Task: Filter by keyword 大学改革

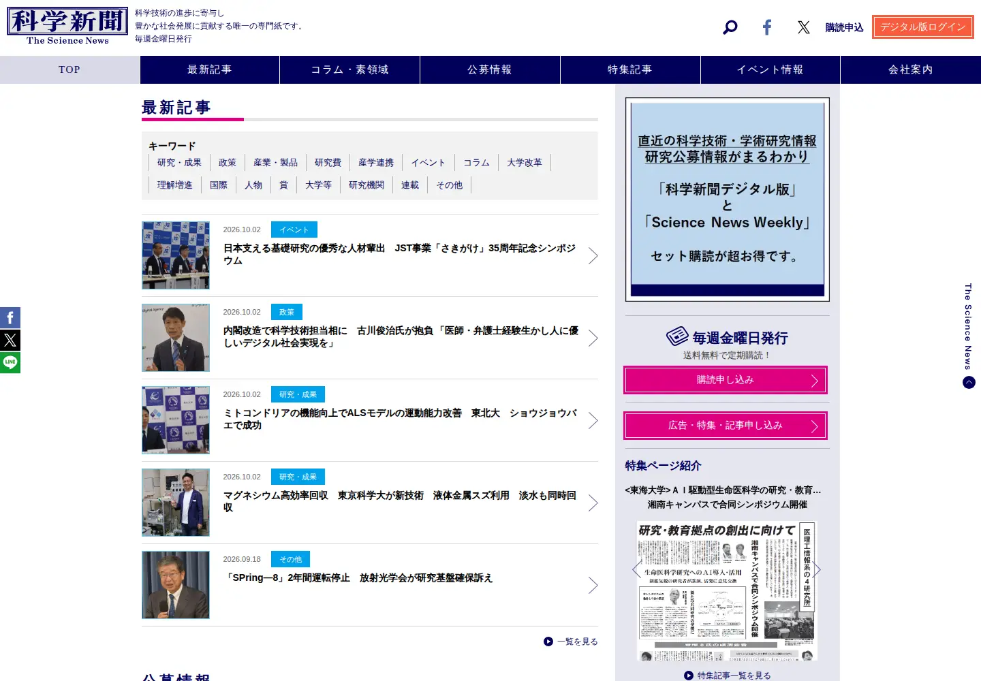Action: click(x=525, y=163)
